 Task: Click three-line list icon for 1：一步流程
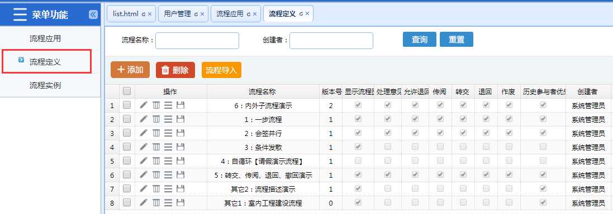pyautogui.click(x=168, y=119)
